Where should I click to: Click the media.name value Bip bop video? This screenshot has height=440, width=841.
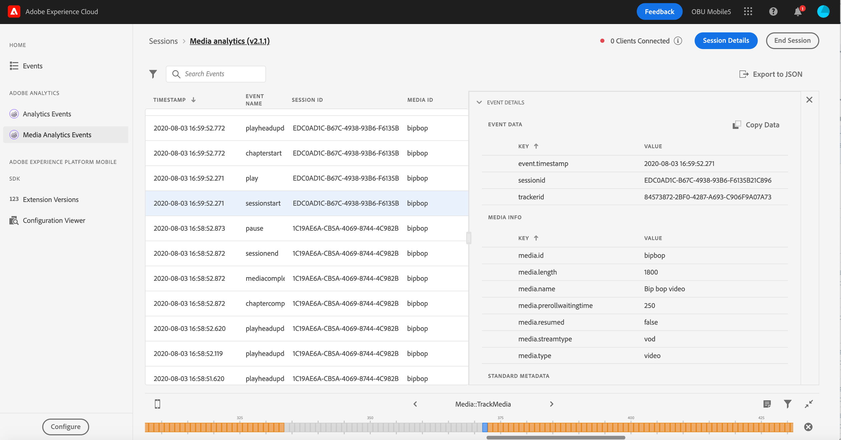click(x=664, y=289)
